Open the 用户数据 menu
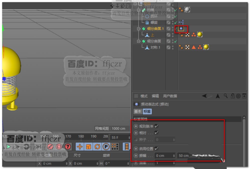250x169 pixels. tap(170, 96)
